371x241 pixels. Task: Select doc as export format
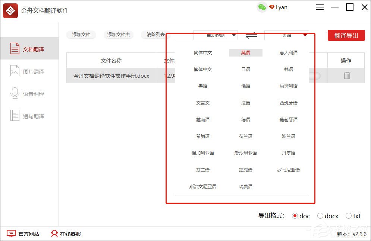[x=295, y=216]
